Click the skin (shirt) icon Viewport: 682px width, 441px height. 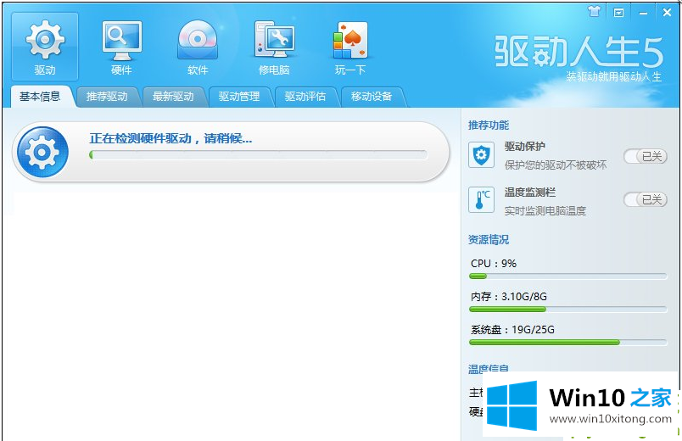[x=594, y=12]
